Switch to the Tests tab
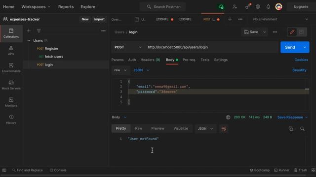 click(205, 60)
